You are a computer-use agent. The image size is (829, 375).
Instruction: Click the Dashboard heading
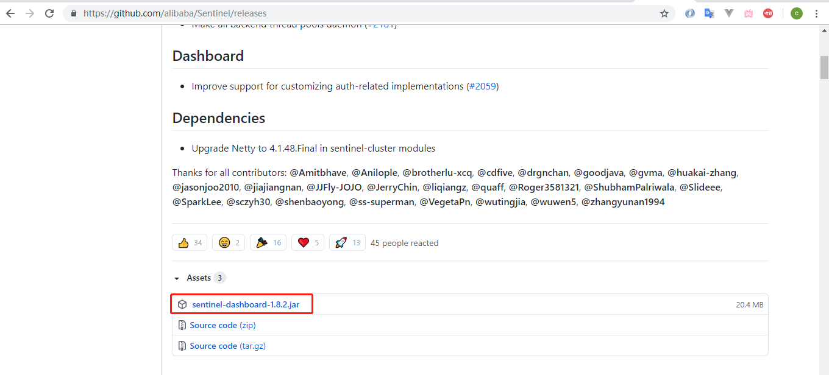208,56
